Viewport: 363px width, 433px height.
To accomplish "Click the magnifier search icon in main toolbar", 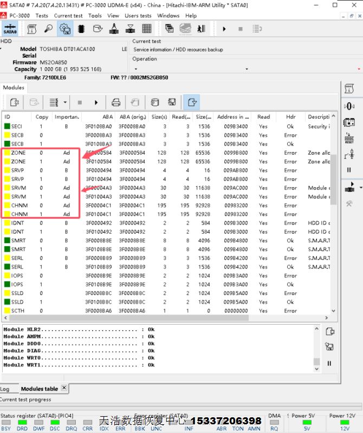I will point(48,29).
